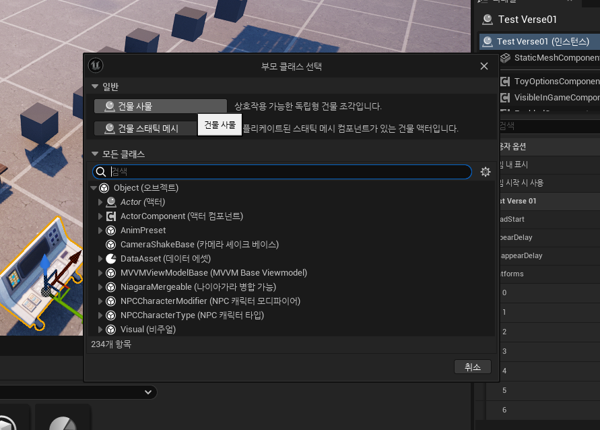This screenshot has height=430, width=600.
Task: Click the CameraShakeBase class icon
Action: tap(111, 245)
